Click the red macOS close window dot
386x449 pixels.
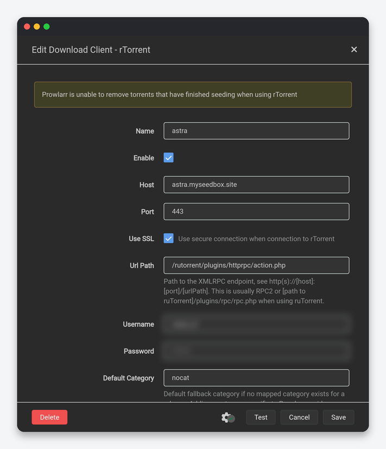27,27
